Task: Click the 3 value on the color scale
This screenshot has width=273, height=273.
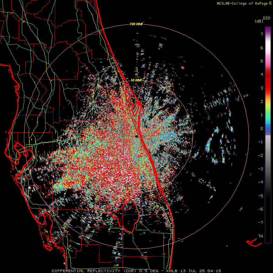Action: [262, 88]
